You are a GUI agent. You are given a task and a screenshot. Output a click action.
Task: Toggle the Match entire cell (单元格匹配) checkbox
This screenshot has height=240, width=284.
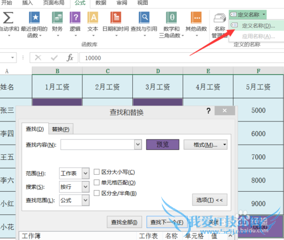point(97,183)
